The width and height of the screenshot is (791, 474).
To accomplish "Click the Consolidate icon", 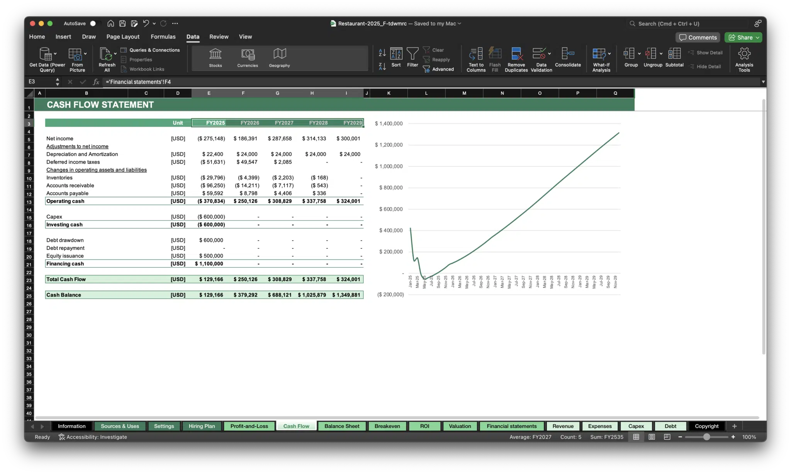I will (568, 54).
